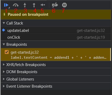This screenshot has height=95, width=112.
Task: Deactivate all breakpoints
Action: pyautogui.click(x=55, y=5)
